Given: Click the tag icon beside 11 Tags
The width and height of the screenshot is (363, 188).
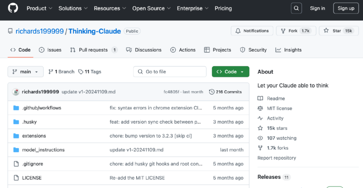Looking at the screenshot, I should tap(81, 72).
